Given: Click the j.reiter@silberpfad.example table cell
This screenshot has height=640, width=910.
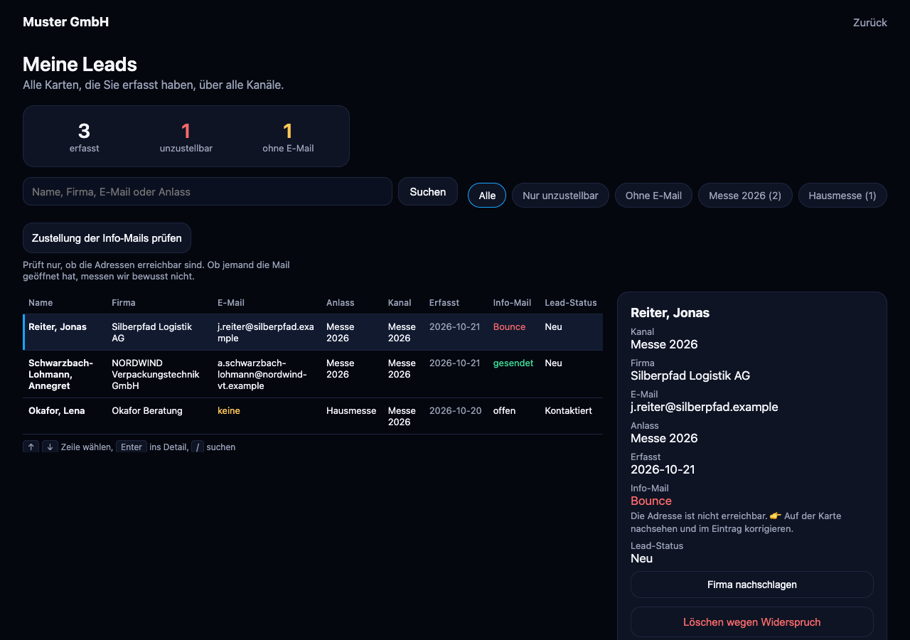Looking at the screenshot, I should tap(266, 332).
